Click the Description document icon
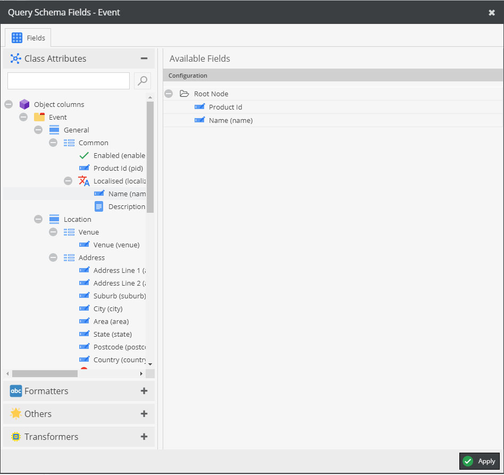Screen dimensions: 504x475 [x=99, y=206]
